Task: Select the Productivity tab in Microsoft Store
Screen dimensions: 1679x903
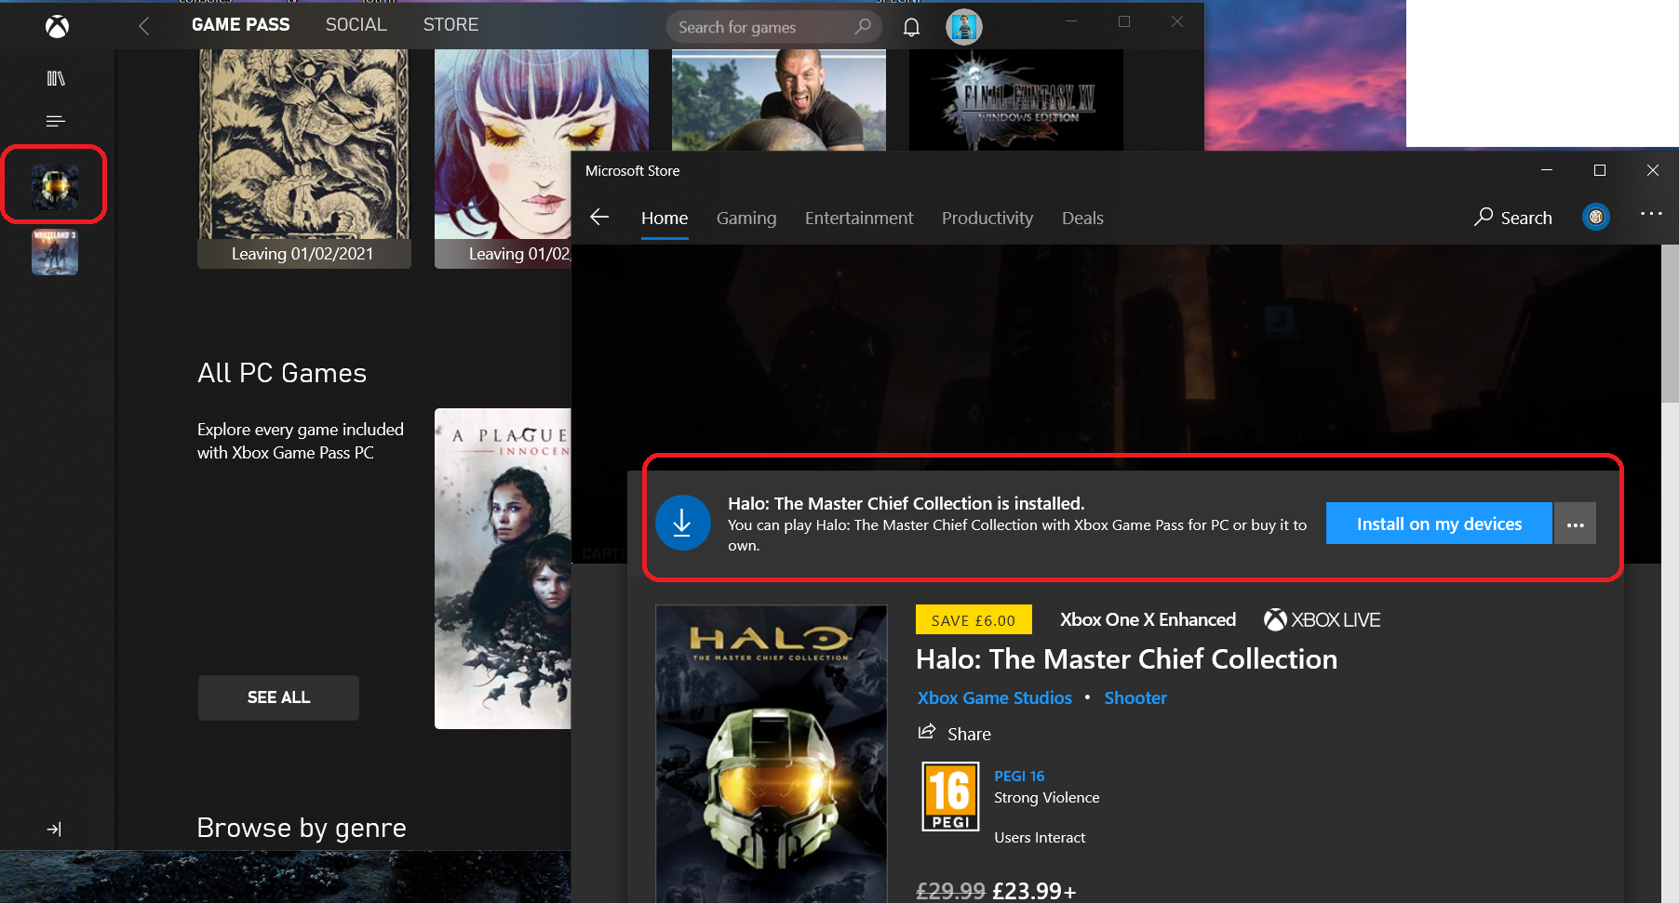Action: (x=987, y=218)
